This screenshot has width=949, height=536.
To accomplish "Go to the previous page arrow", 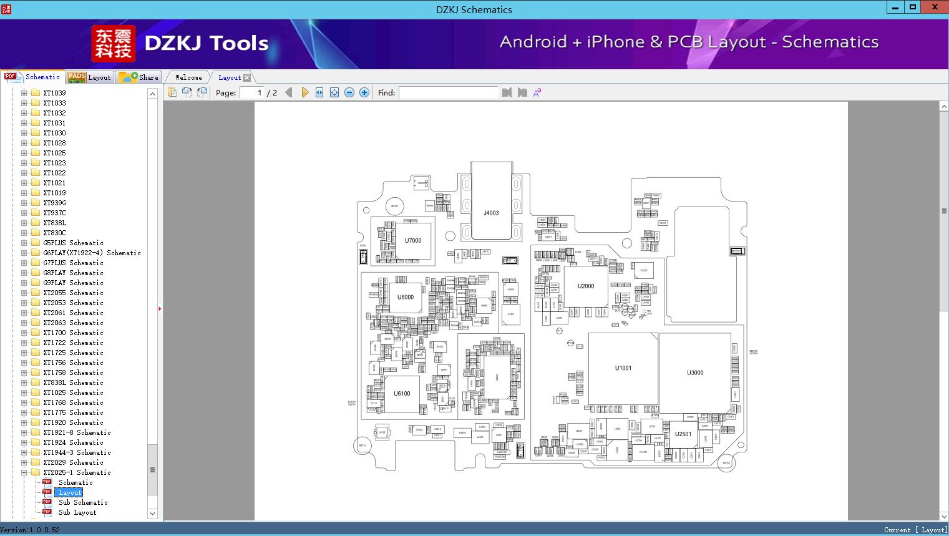I will pos(288,92).
